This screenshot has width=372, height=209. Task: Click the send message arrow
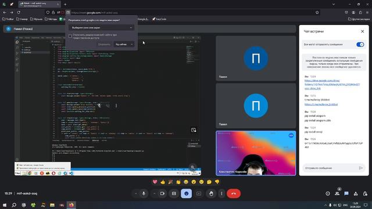pos(360,168)
